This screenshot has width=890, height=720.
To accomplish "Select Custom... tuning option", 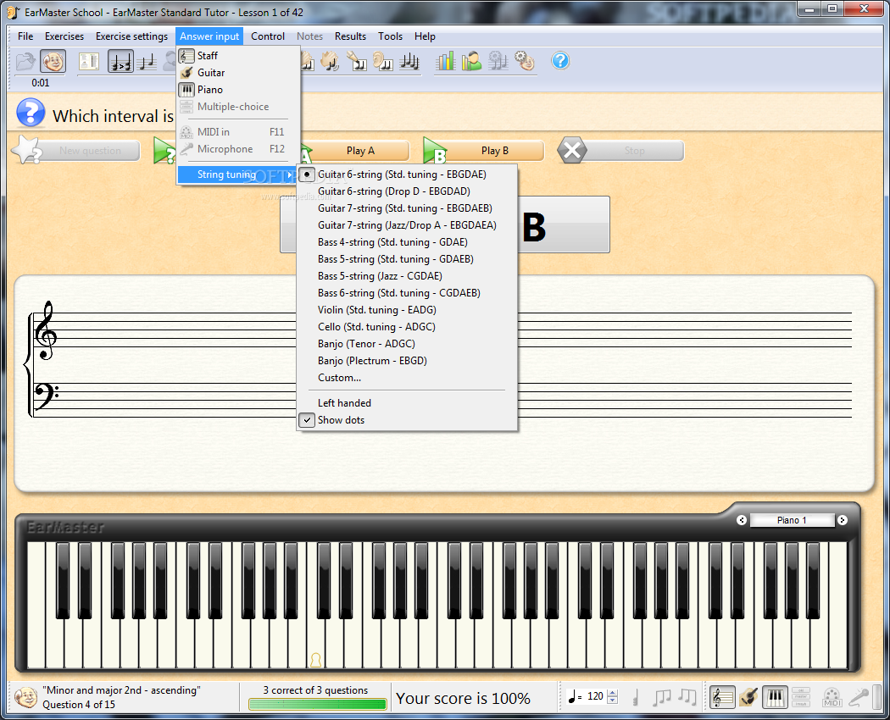I will [407, 377].
